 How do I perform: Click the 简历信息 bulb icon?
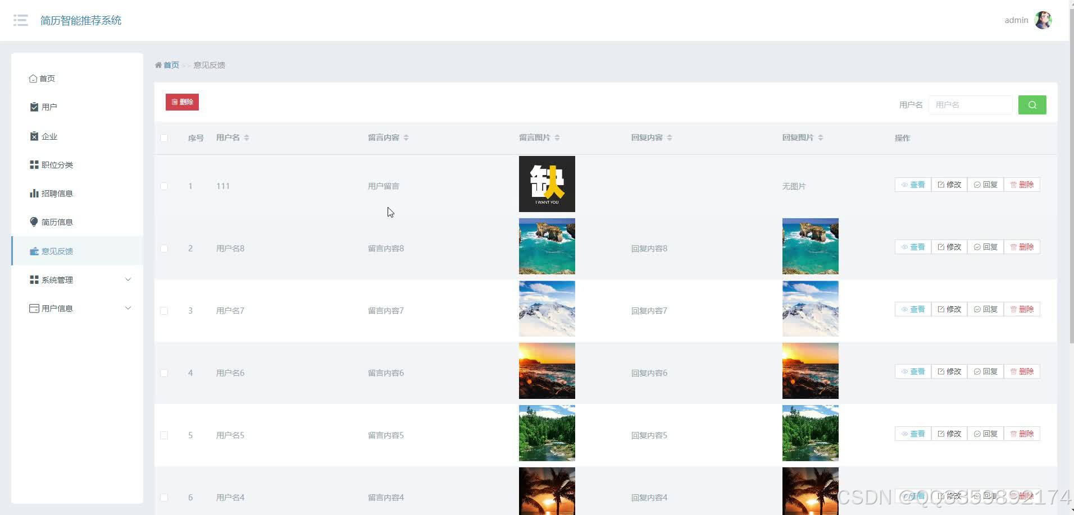coord(34,222)
